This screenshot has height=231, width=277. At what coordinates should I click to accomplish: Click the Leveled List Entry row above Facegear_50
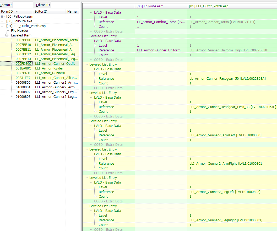point(103,64)
